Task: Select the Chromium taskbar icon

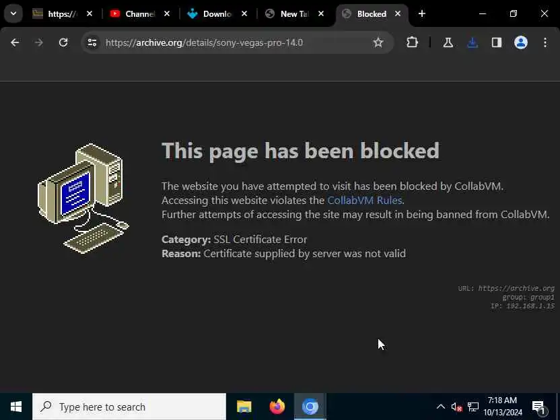Action: (x=310, y=407)
